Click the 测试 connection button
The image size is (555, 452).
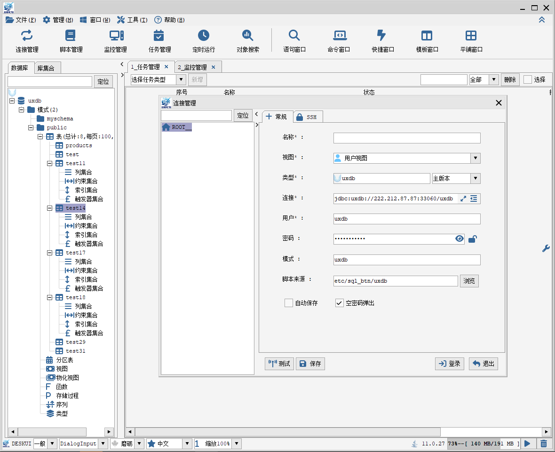279,364
